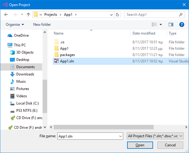
Task: Select Documents in the sidebar
Action: pyautogui.click(x=25, y=67)
